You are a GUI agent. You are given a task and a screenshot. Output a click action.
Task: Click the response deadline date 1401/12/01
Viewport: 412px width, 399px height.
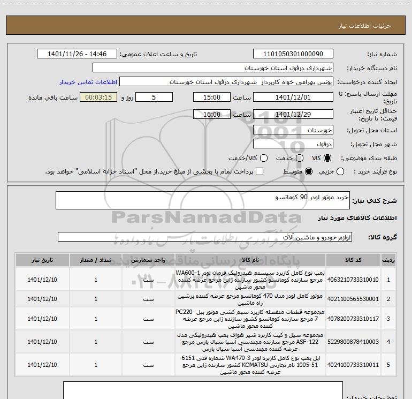click(x=293, y=97)
